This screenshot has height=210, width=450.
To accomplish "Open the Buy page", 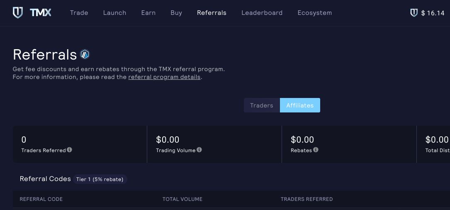I will tap(176, 13).
